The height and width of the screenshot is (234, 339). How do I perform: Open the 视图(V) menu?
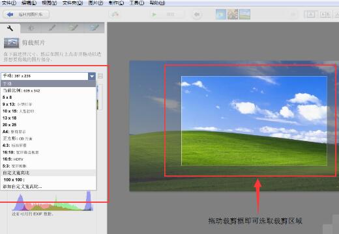pyautogui.click(x=50, y=3)
